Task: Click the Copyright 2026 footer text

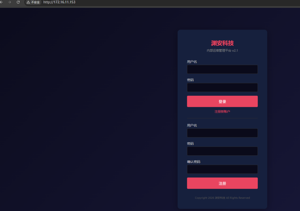Action: coord(222,198)
